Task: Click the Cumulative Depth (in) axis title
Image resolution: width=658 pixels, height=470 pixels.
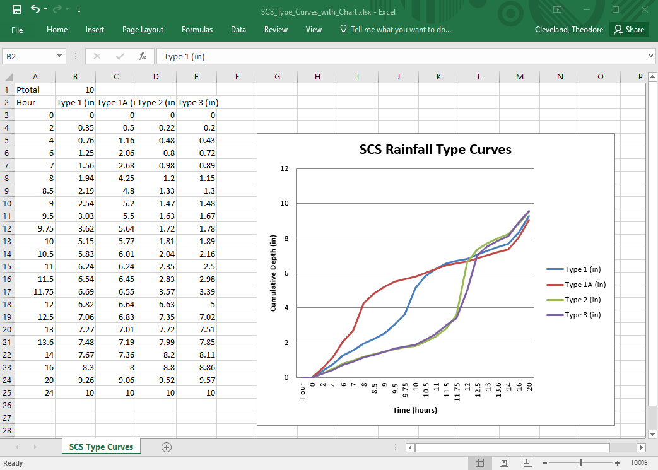Action: point(273,273)
